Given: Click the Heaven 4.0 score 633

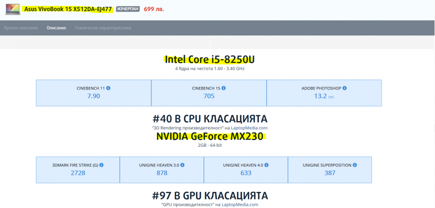Looking at the screenshot, I should [x=246, y=173].
